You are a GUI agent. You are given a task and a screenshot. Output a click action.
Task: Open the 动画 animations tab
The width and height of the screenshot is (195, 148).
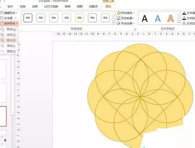pyautogui.click(x=35, y=6)
